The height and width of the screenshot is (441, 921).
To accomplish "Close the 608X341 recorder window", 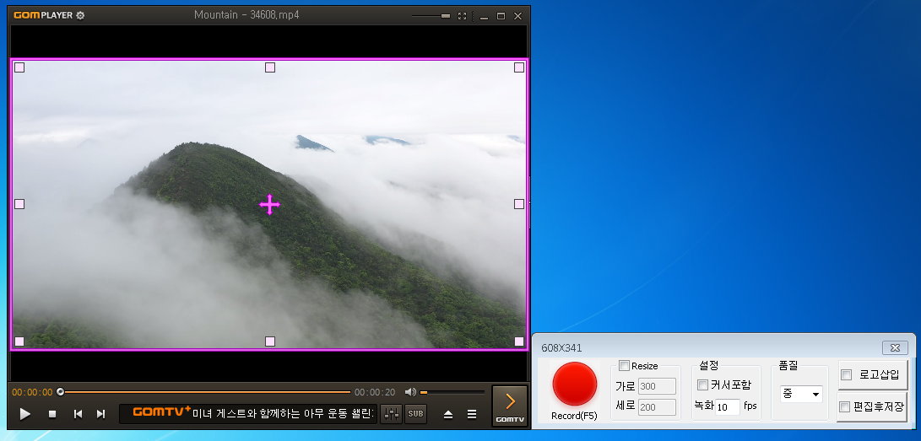I will click(x=895, y=347).
